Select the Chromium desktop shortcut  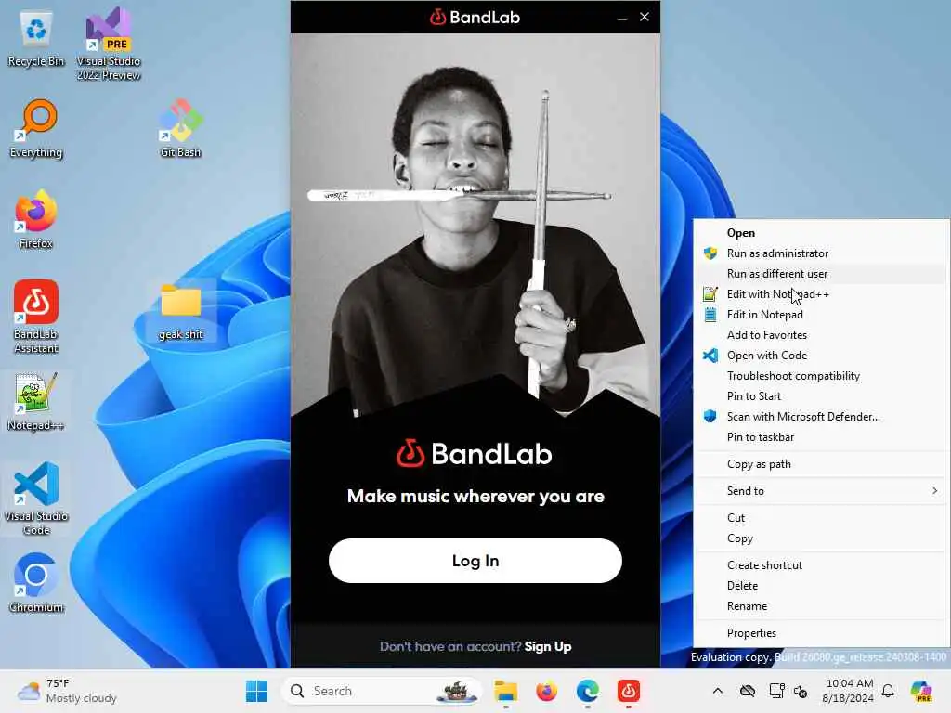click(36, 583)
